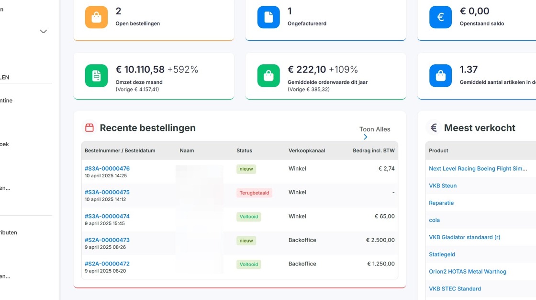Click the nieuw status badge of order 476

click(246, 169)
